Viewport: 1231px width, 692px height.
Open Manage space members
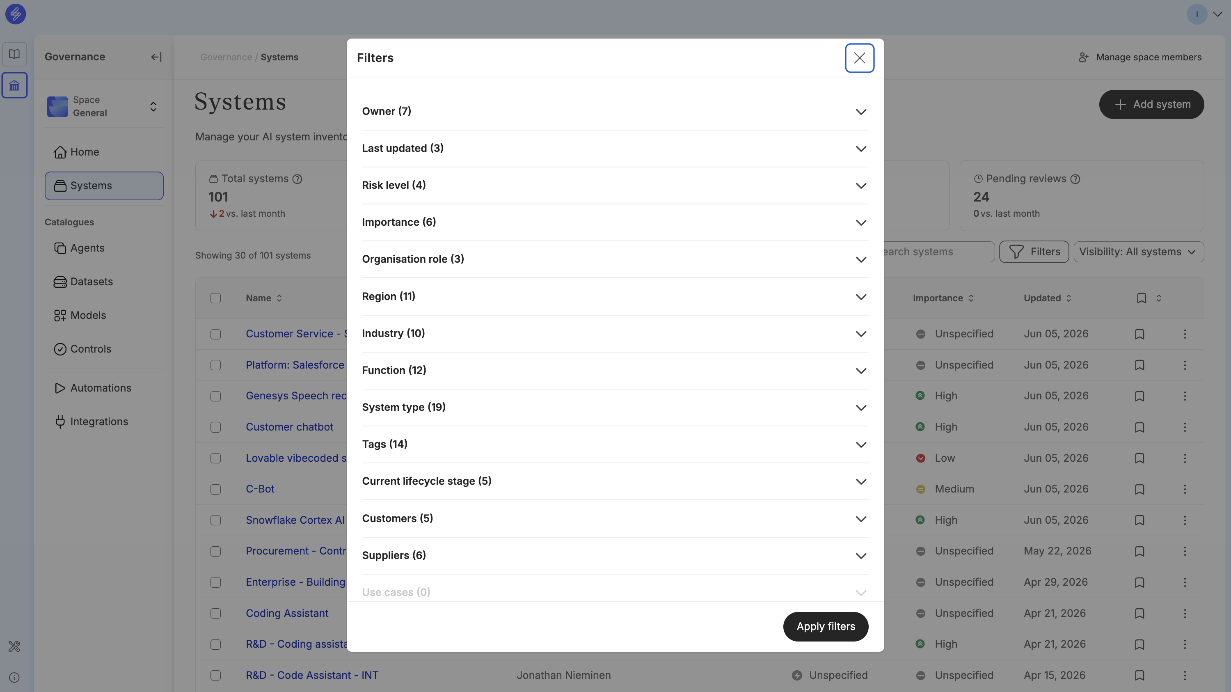pyautogui.click(x=1140, y=57)
